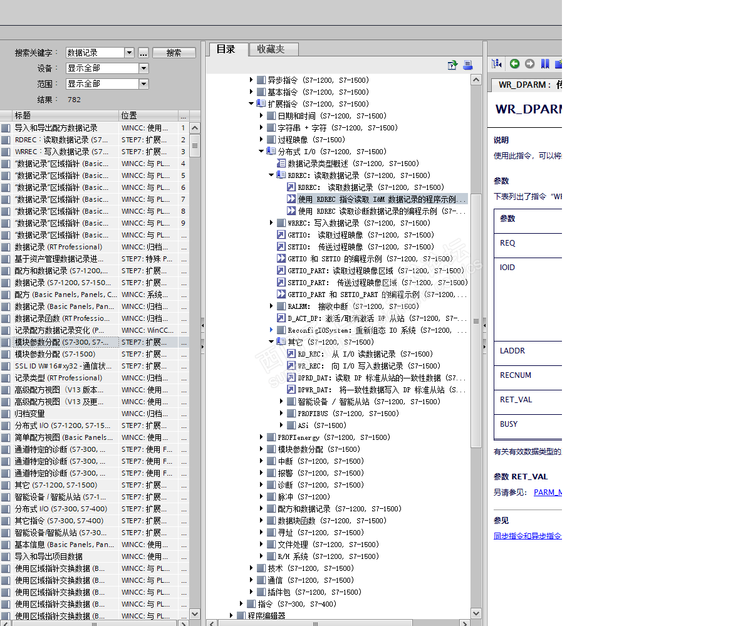The image size is (738, 626).
Task: Expand the PROFIenergy tree node
Action: coord(261,437)
